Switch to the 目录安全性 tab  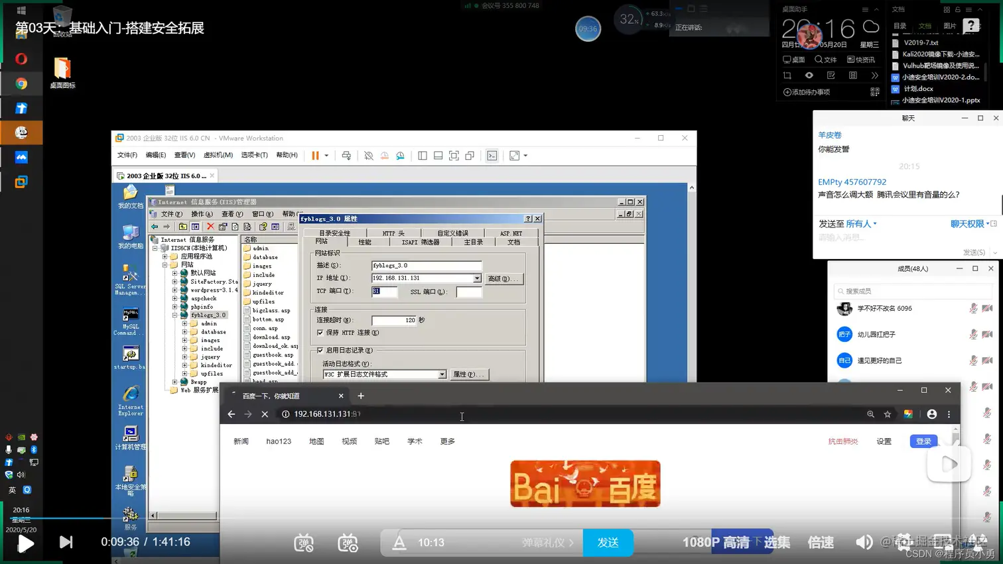coord(334,233)
